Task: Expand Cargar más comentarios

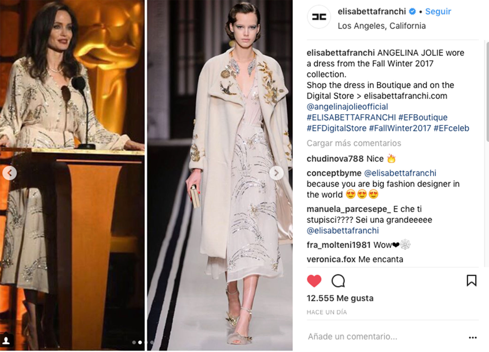Action: tap(354, 143)
